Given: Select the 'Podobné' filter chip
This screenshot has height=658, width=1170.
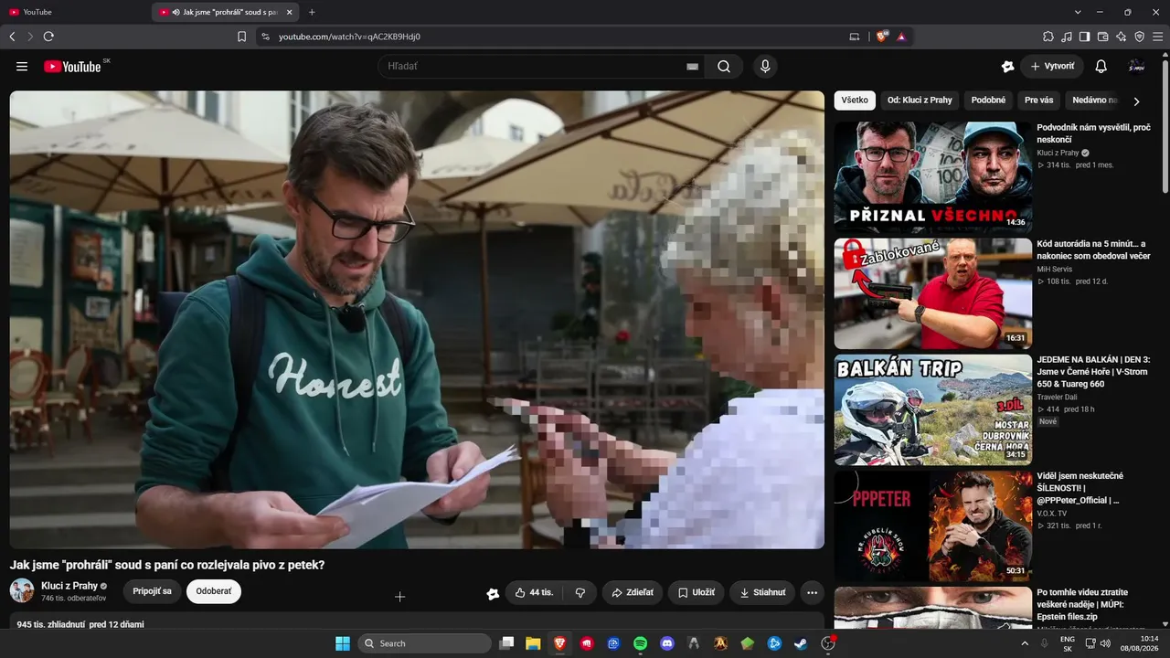Looking at the screenshot, I should tap(988, 101).
